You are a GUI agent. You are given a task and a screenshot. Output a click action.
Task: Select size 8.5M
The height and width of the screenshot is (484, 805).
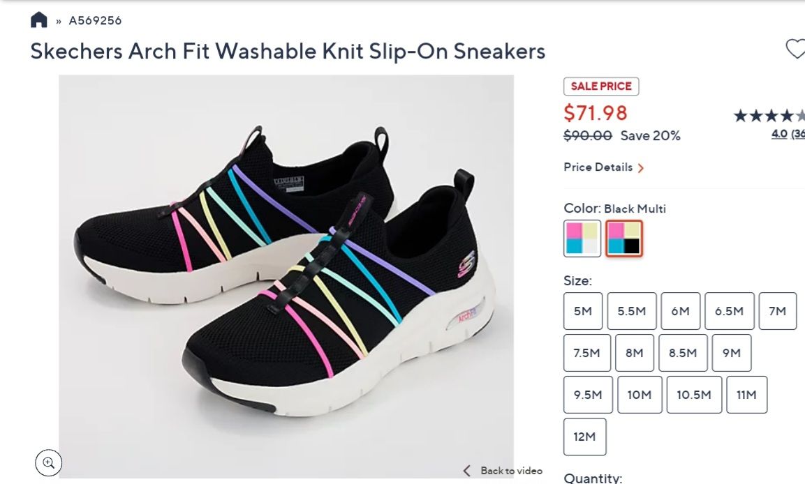[x=684, y=353]
